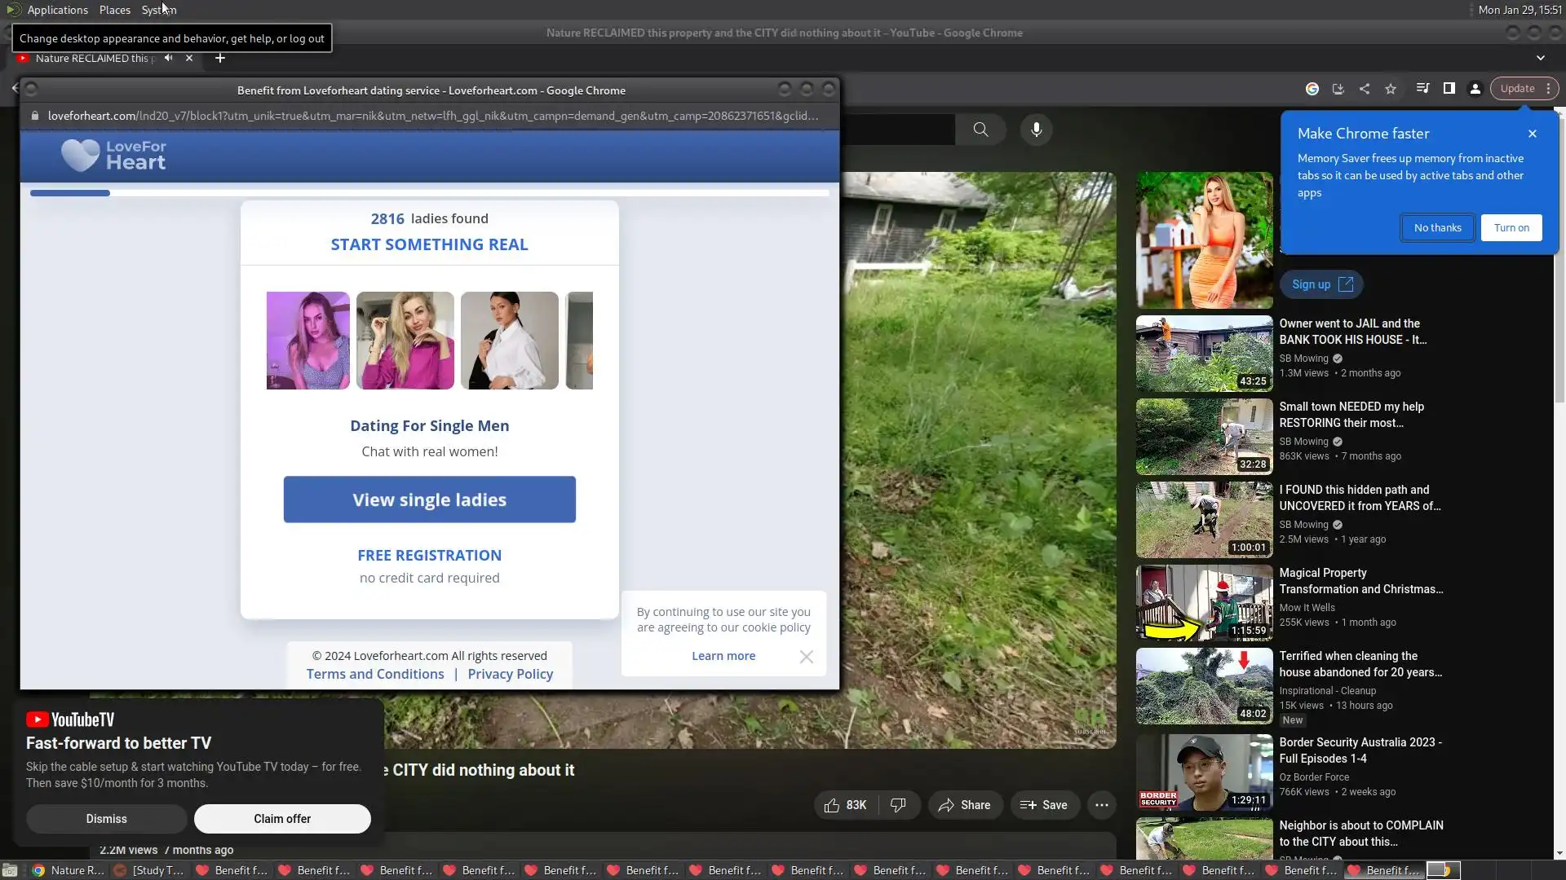Open the Applications menu
The width and height of the screenshot is (1566, 880).
click(57, 10)
